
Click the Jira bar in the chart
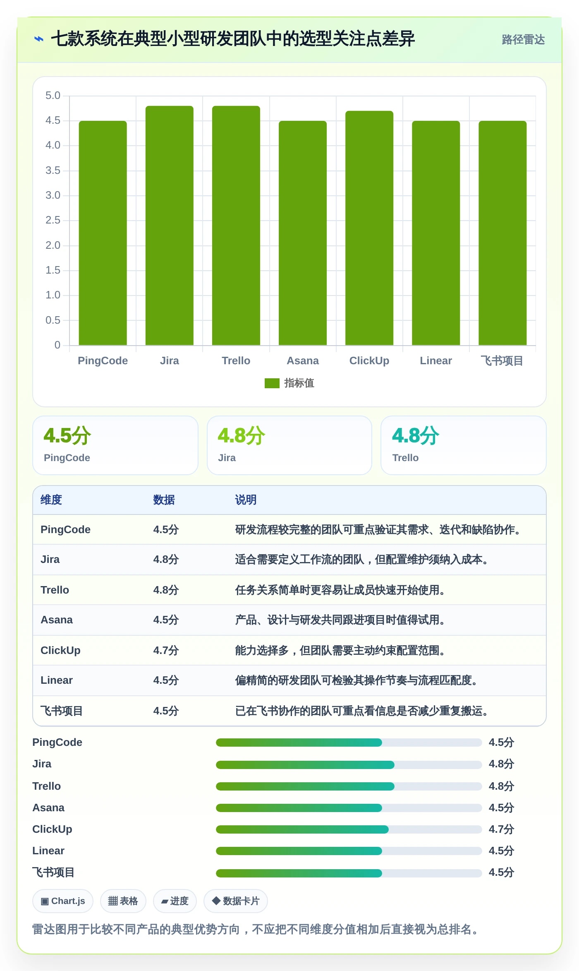(170, 226)
